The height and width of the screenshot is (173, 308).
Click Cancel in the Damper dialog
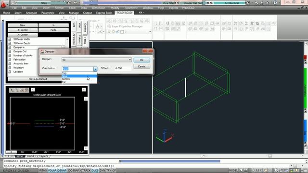[x=141, y=66]
